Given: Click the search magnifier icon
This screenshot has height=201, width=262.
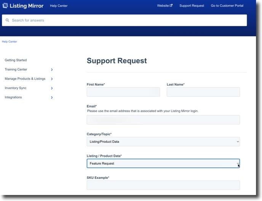Looking at the screenshot, I should coord(7,20).
